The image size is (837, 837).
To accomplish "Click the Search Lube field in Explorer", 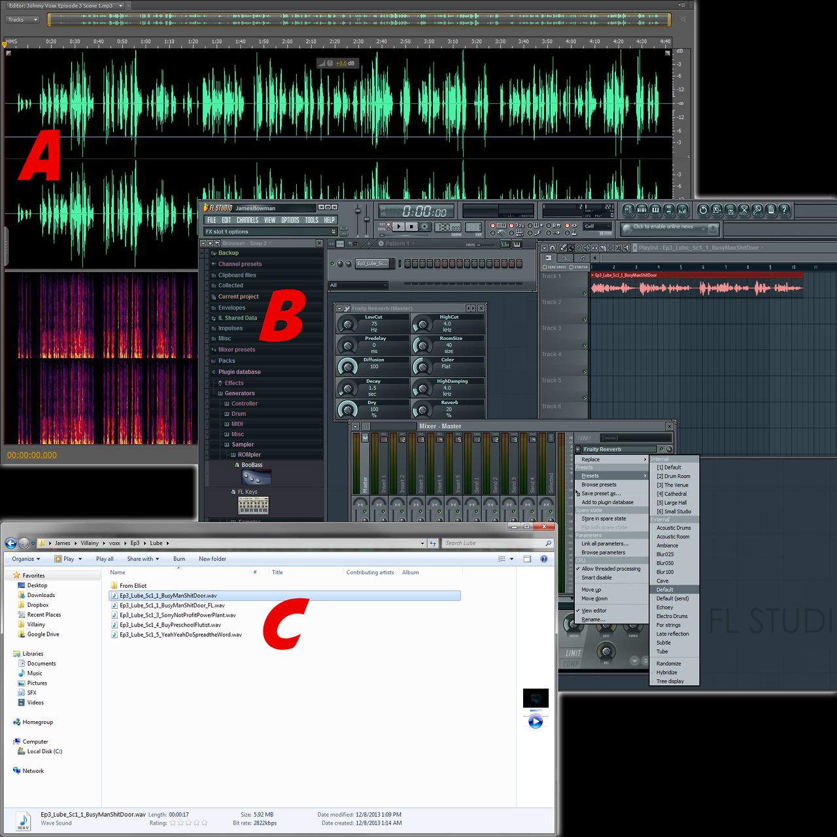I will (498, 543).
